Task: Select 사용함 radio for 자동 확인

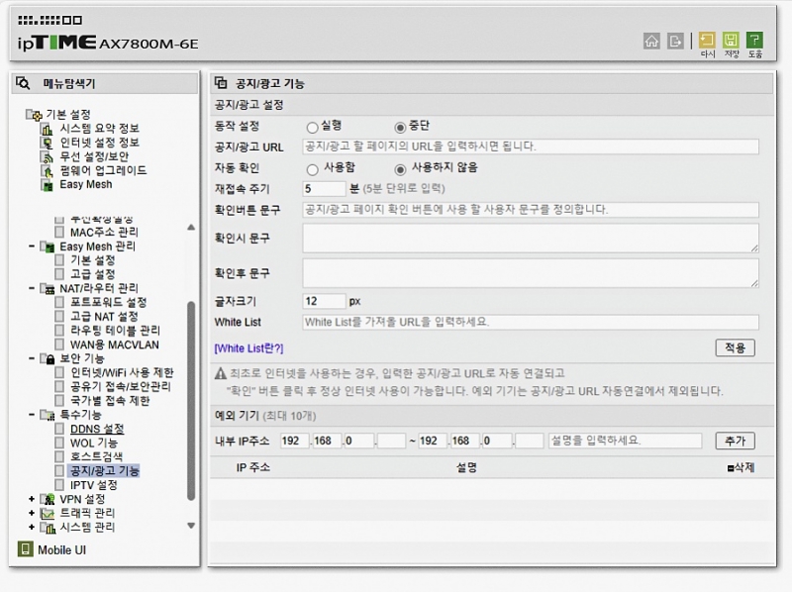Action: (x=313, y=169)
